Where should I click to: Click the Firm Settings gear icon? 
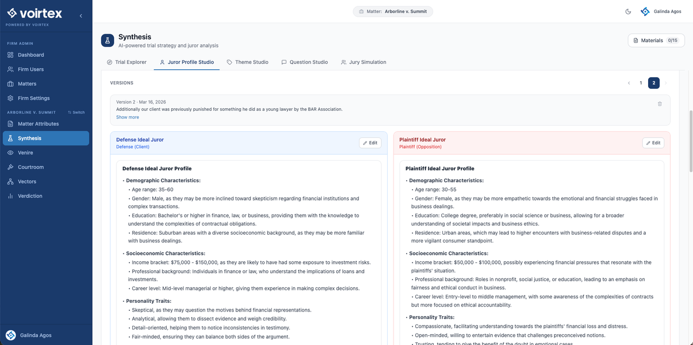[10, 98]
